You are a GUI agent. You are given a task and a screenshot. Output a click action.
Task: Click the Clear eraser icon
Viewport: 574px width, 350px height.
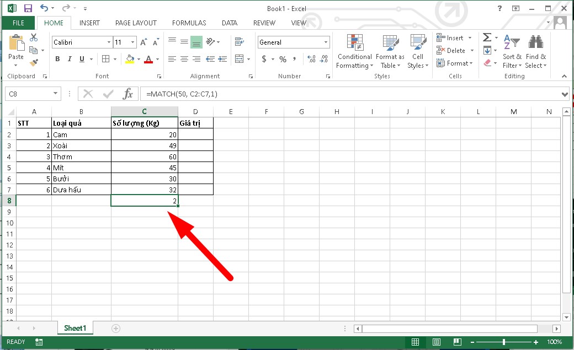[487, 63]
